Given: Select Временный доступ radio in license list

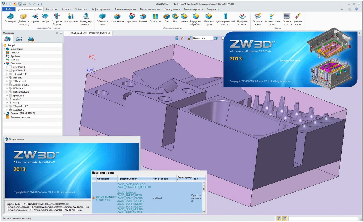Looking at the screenshot, I should pos(94,198).
